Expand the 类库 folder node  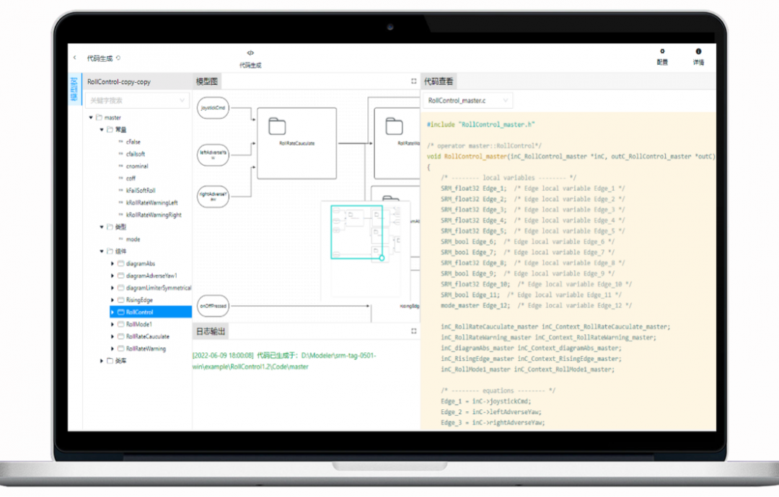[102, 361]
